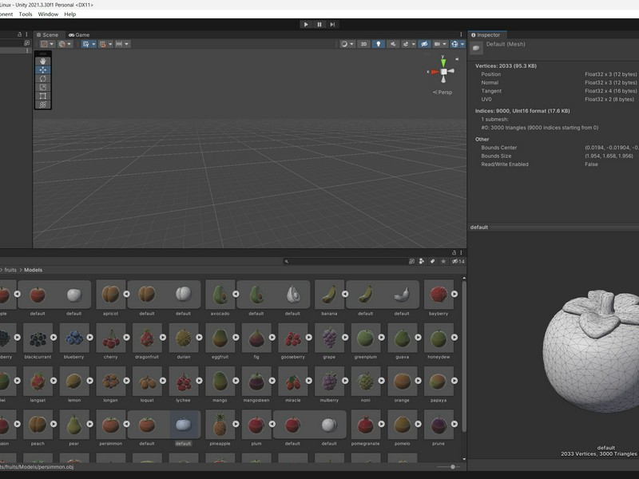Open the Window menu
Viewport: 639px width, 479px height.
(x=48, y=14)
